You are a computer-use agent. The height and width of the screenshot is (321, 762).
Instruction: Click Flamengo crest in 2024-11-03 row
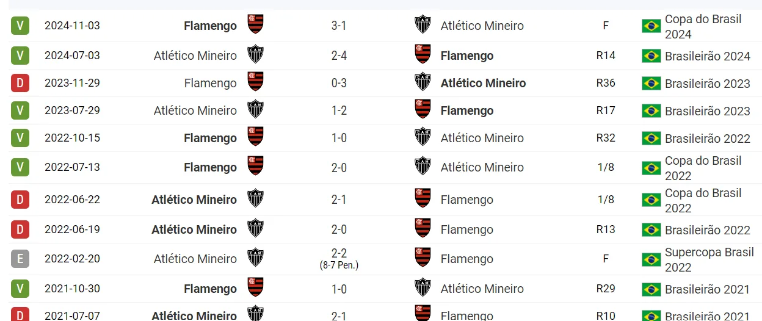(x=255, y=24)
